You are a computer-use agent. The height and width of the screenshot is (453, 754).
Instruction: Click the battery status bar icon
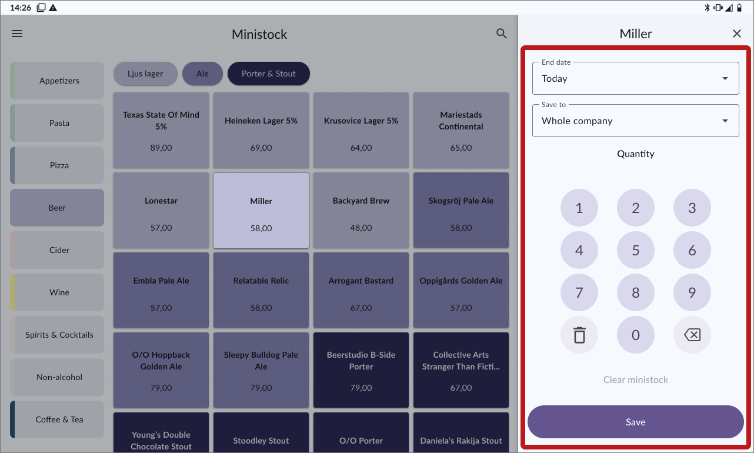(739, 8)
